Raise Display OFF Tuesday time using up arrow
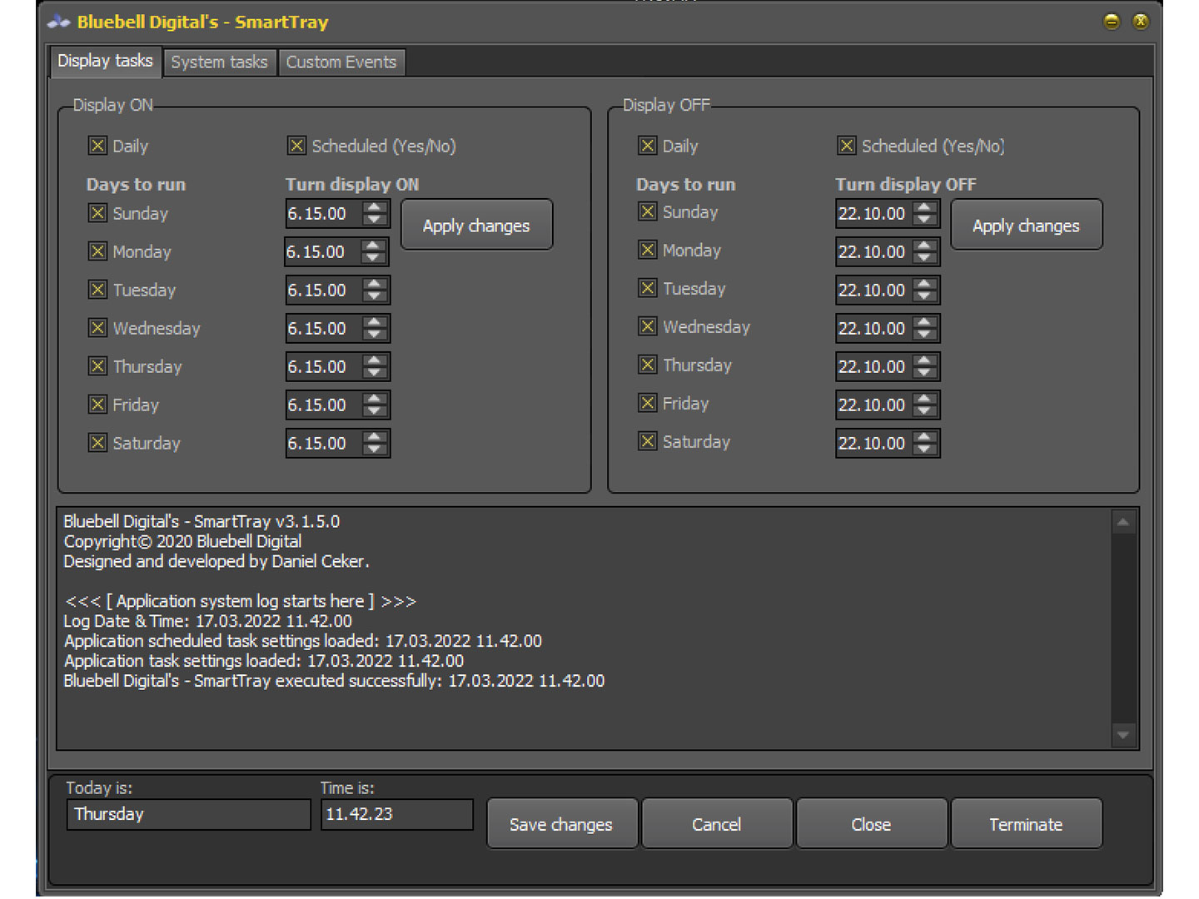The height and width of the screenshot is (899, 1199). coord(924,284)
